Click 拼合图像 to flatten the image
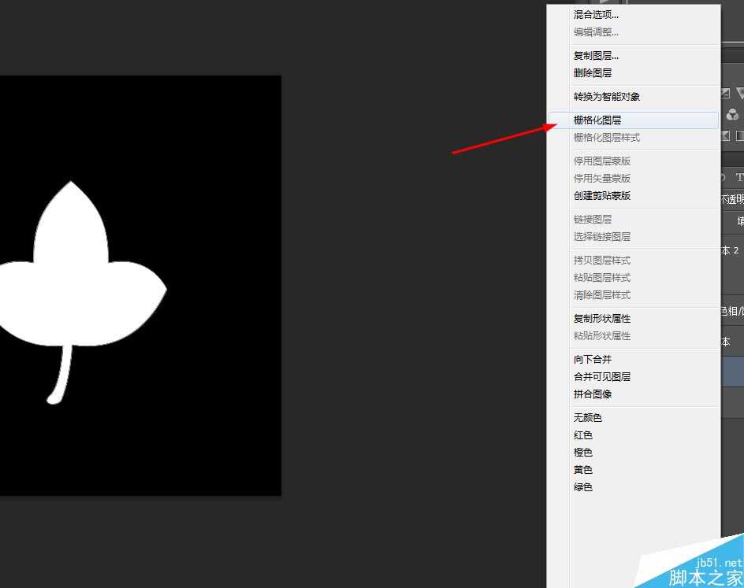The width and height of the screenshot is (744, 588). (x=593, y=394)
